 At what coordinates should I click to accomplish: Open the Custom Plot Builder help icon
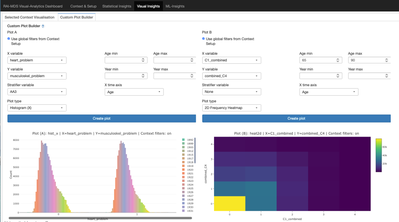click(43, 26)
